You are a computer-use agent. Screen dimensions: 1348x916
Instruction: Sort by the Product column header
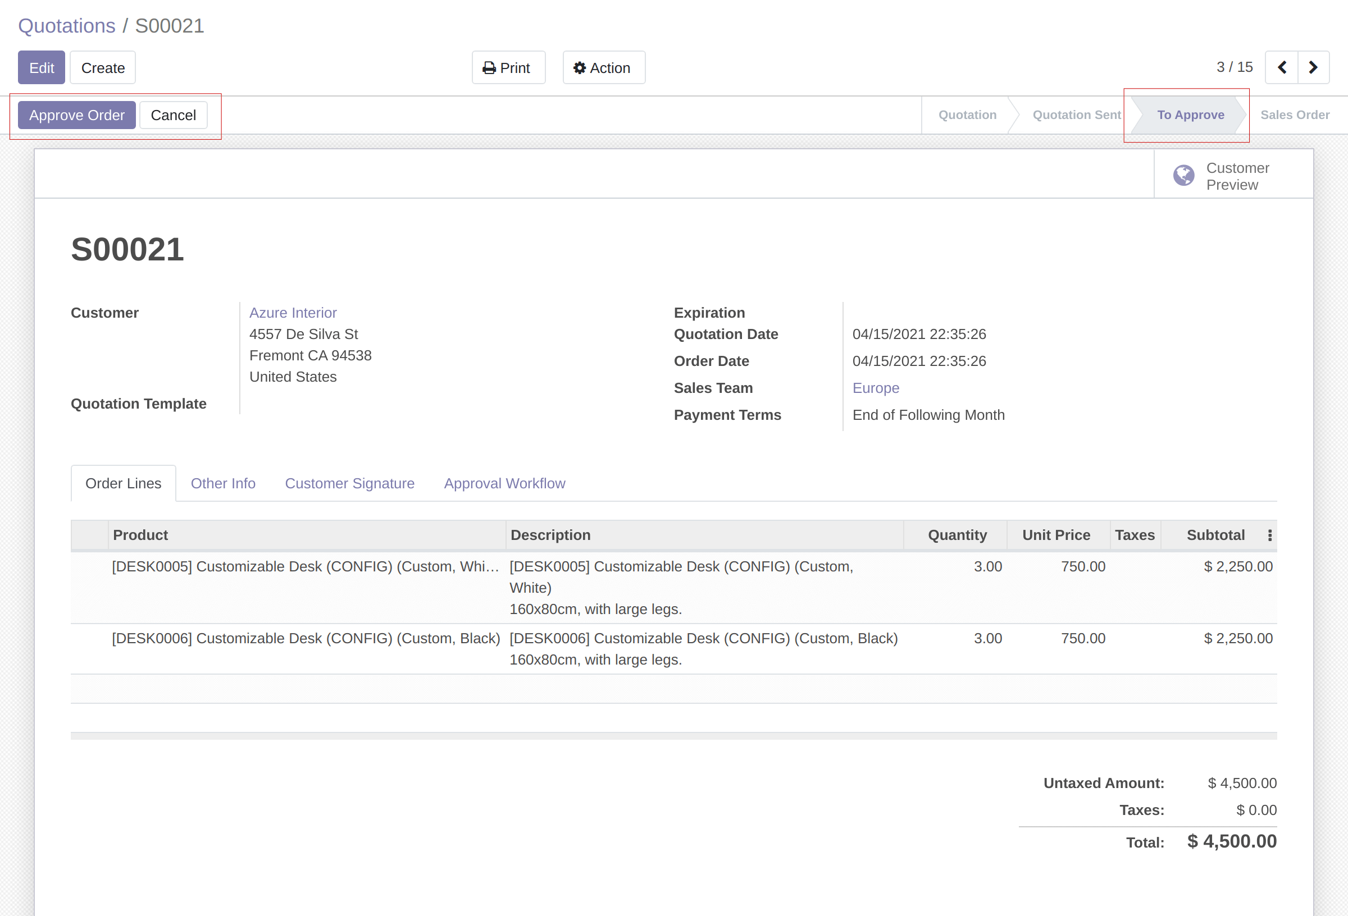(140, 535)
